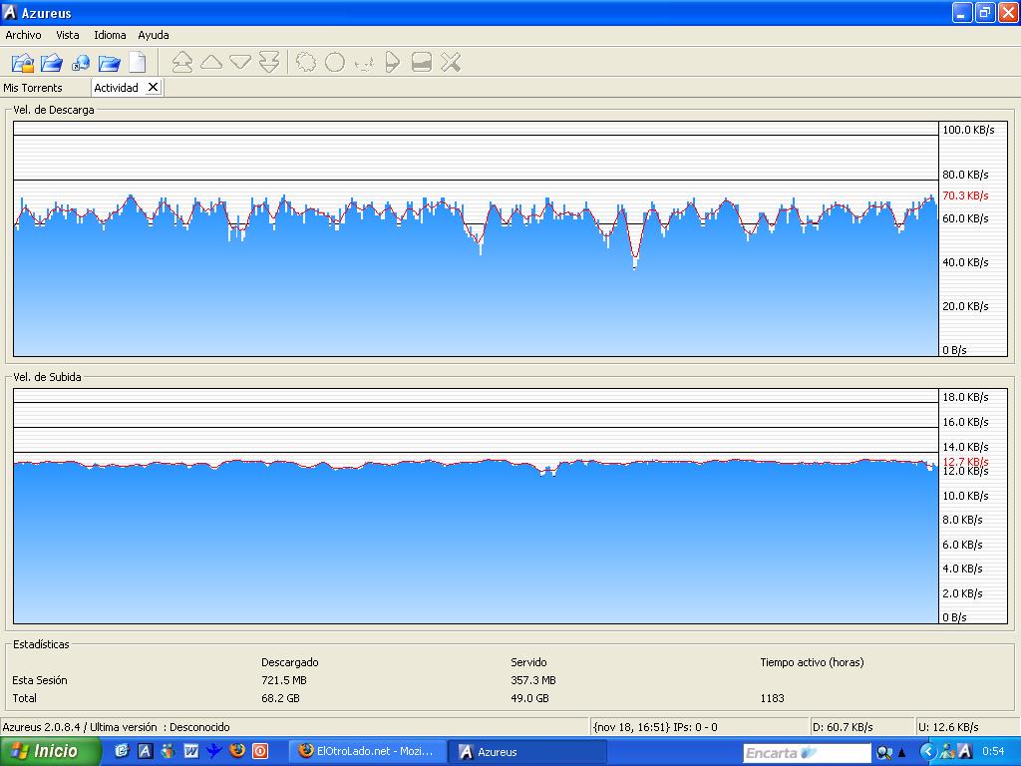Move torrent to bottom of queue
The width and height of the screenshot is (1021, 766).
tap(269, 63)
